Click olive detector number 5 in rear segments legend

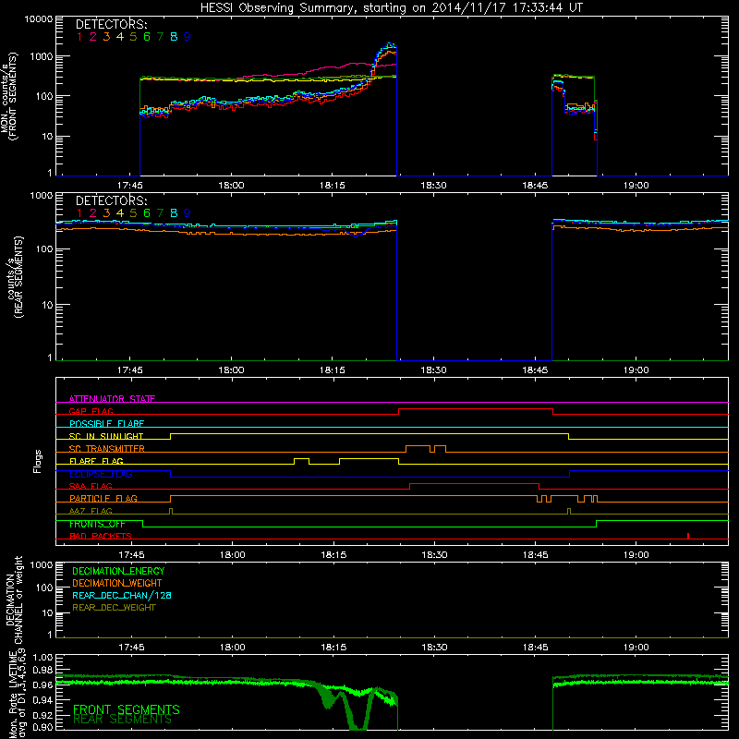coord(133,213)
